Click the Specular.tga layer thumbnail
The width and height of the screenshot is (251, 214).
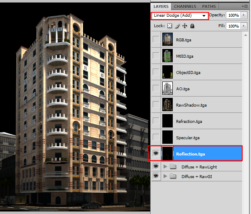pos(167,137)
